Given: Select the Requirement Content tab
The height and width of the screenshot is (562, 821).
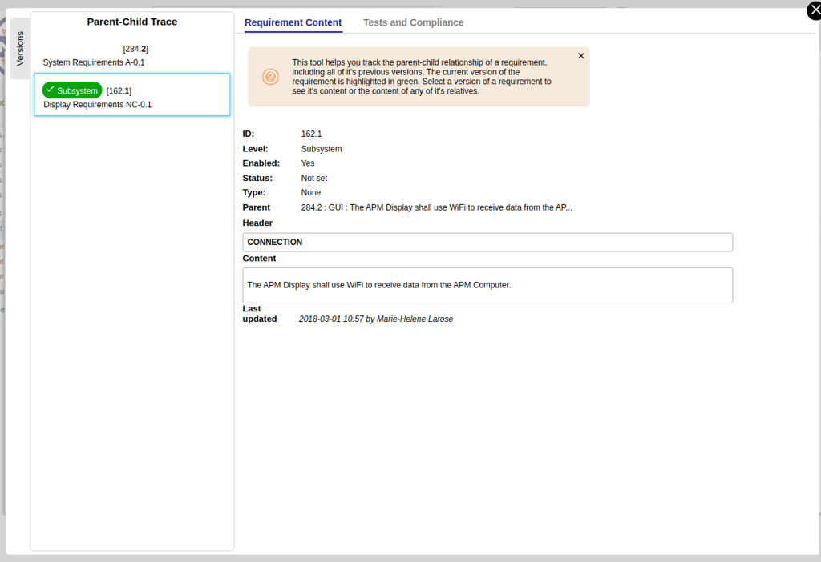Looking at the screenshot, I should [293, 22].
